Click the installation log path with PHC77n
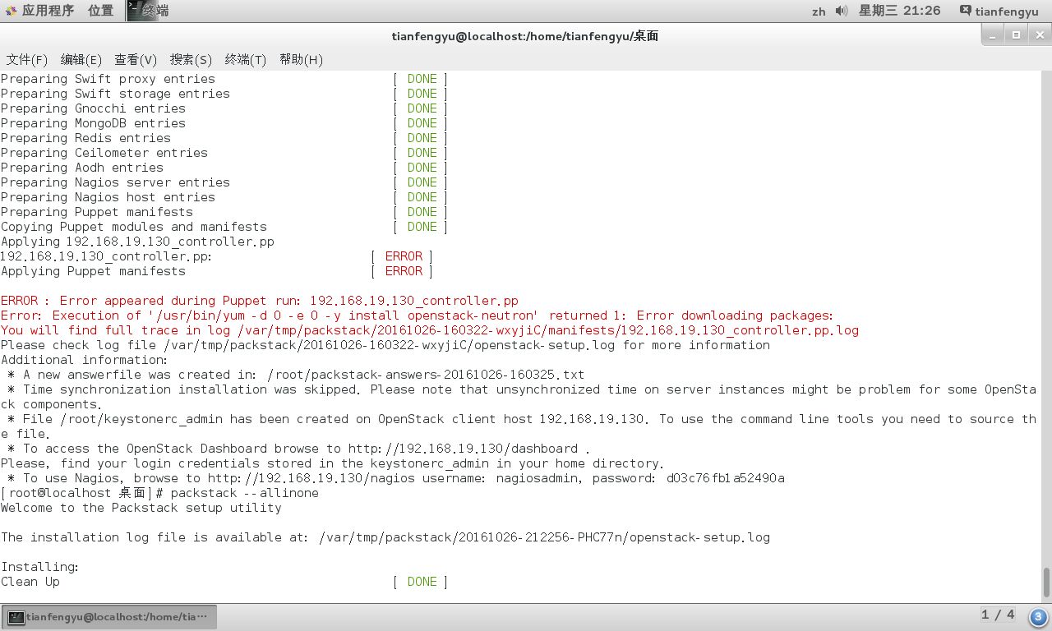This screenshot has height=631, width=1052. click(x=543, y=537)
